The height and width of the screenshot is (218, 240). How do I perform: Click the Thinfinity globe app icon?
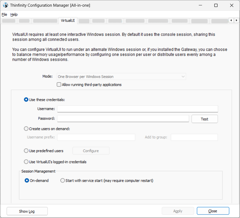pyautogui.click(x=6, y=5)
